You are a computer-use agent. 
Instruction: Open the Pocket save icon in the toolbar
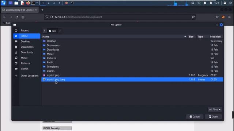[217, 17]
